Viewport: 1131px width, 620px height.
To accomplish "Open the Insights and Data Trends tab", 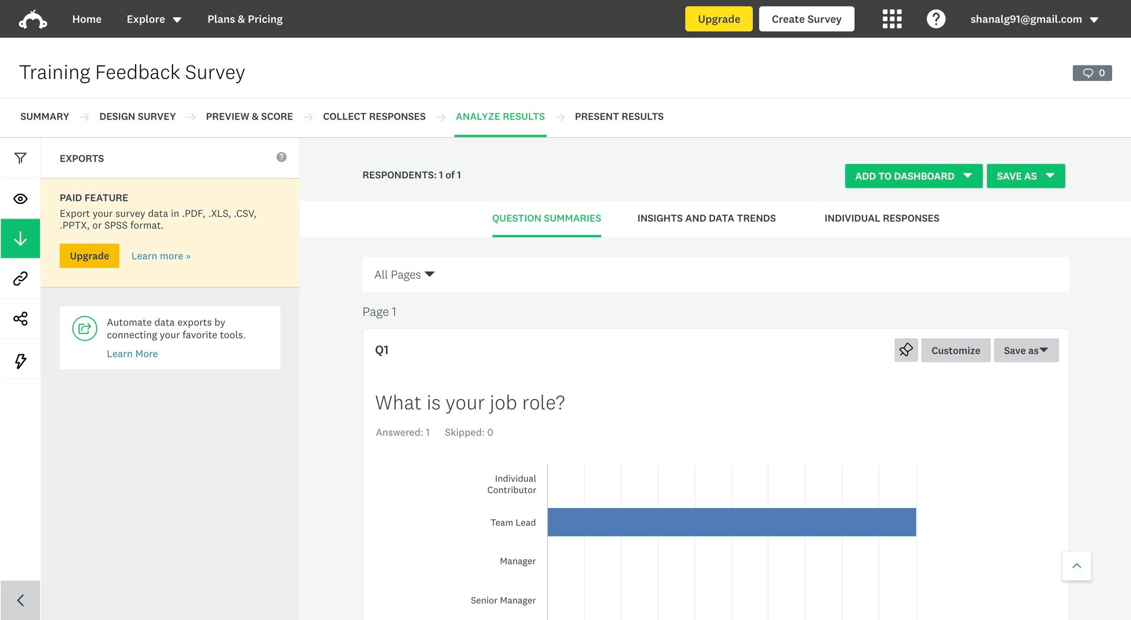I will point(706,218).
